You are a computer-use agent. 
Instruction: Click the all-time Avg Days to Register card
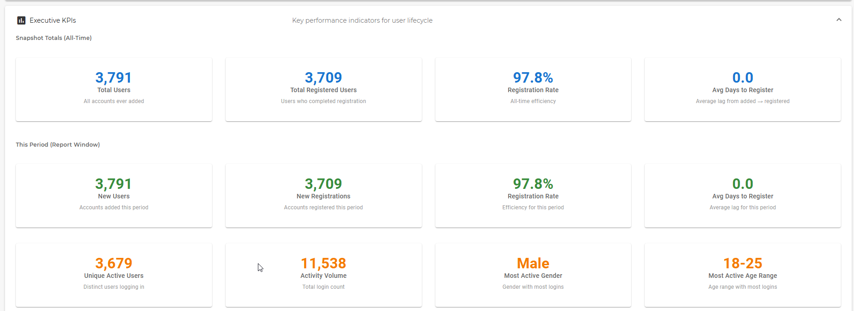[742, 89]
